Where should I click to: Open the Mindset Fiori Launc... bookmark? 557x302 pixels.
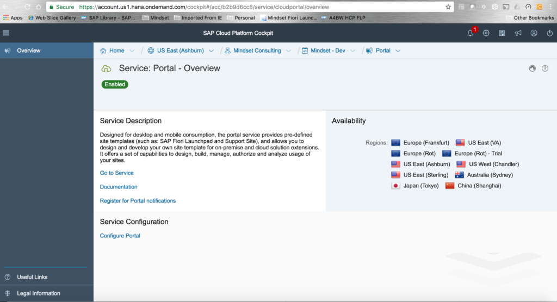289,18
